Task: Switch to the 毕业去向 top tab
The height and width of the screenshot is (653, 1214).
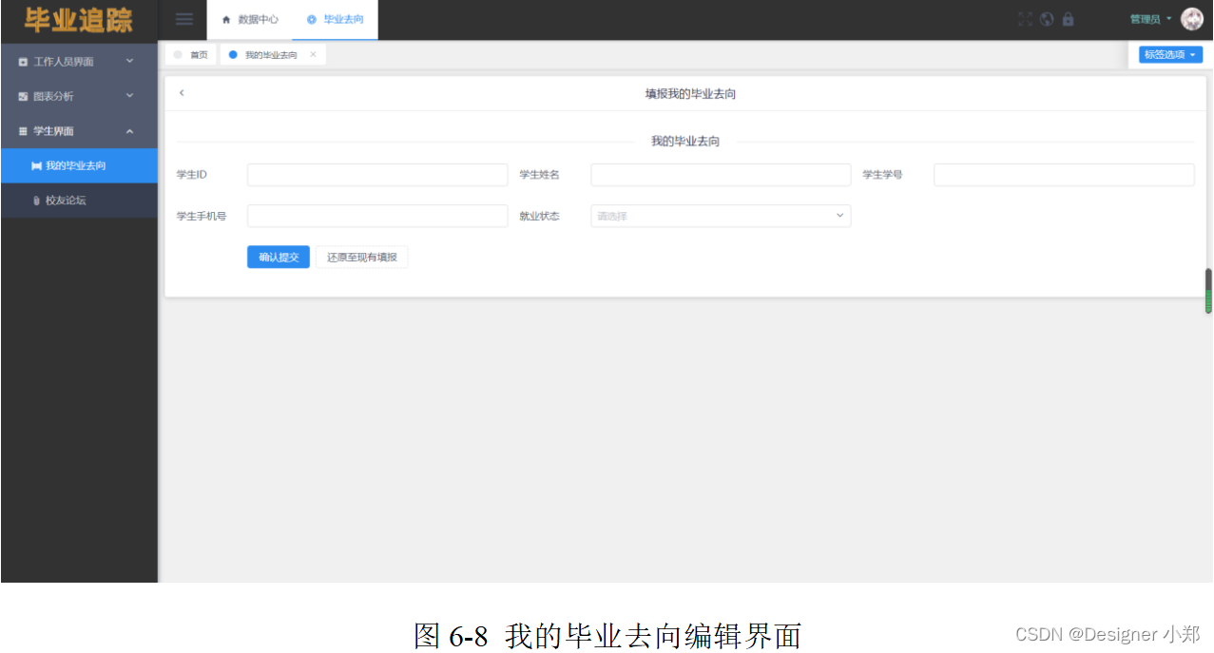Action: pos(336,19)
